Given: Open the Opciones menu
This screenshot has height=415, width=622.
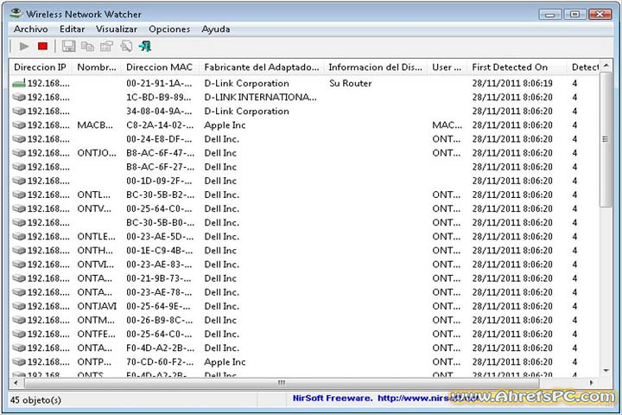Looking at the screenshot, I should click(169, 29).
